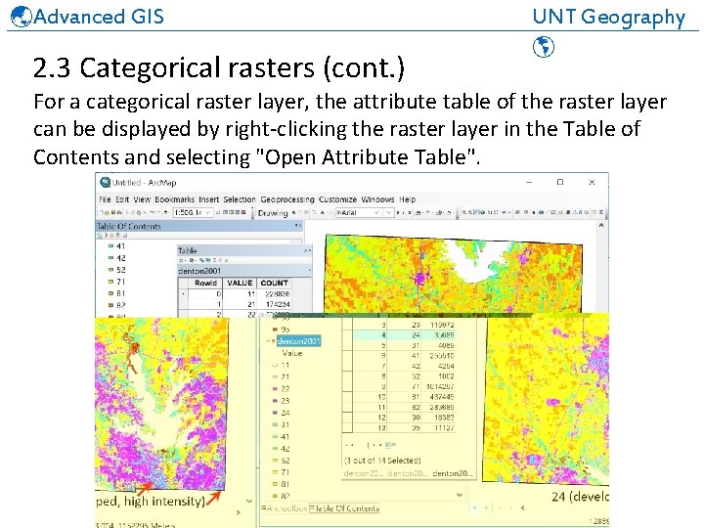The height and width of the screenshot is (528, 704).
Task: Click the ArcMap application icon in the title bar
Action: 105,182
